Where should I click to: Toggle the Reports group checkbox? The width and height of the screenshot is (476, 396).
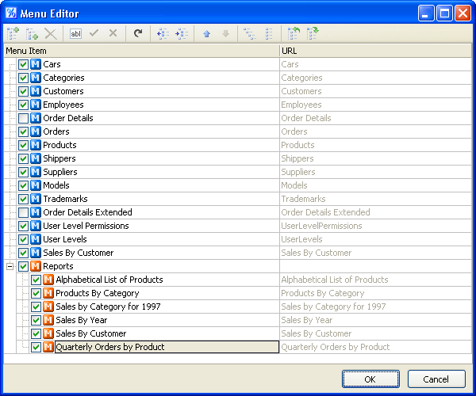[23, 266]
